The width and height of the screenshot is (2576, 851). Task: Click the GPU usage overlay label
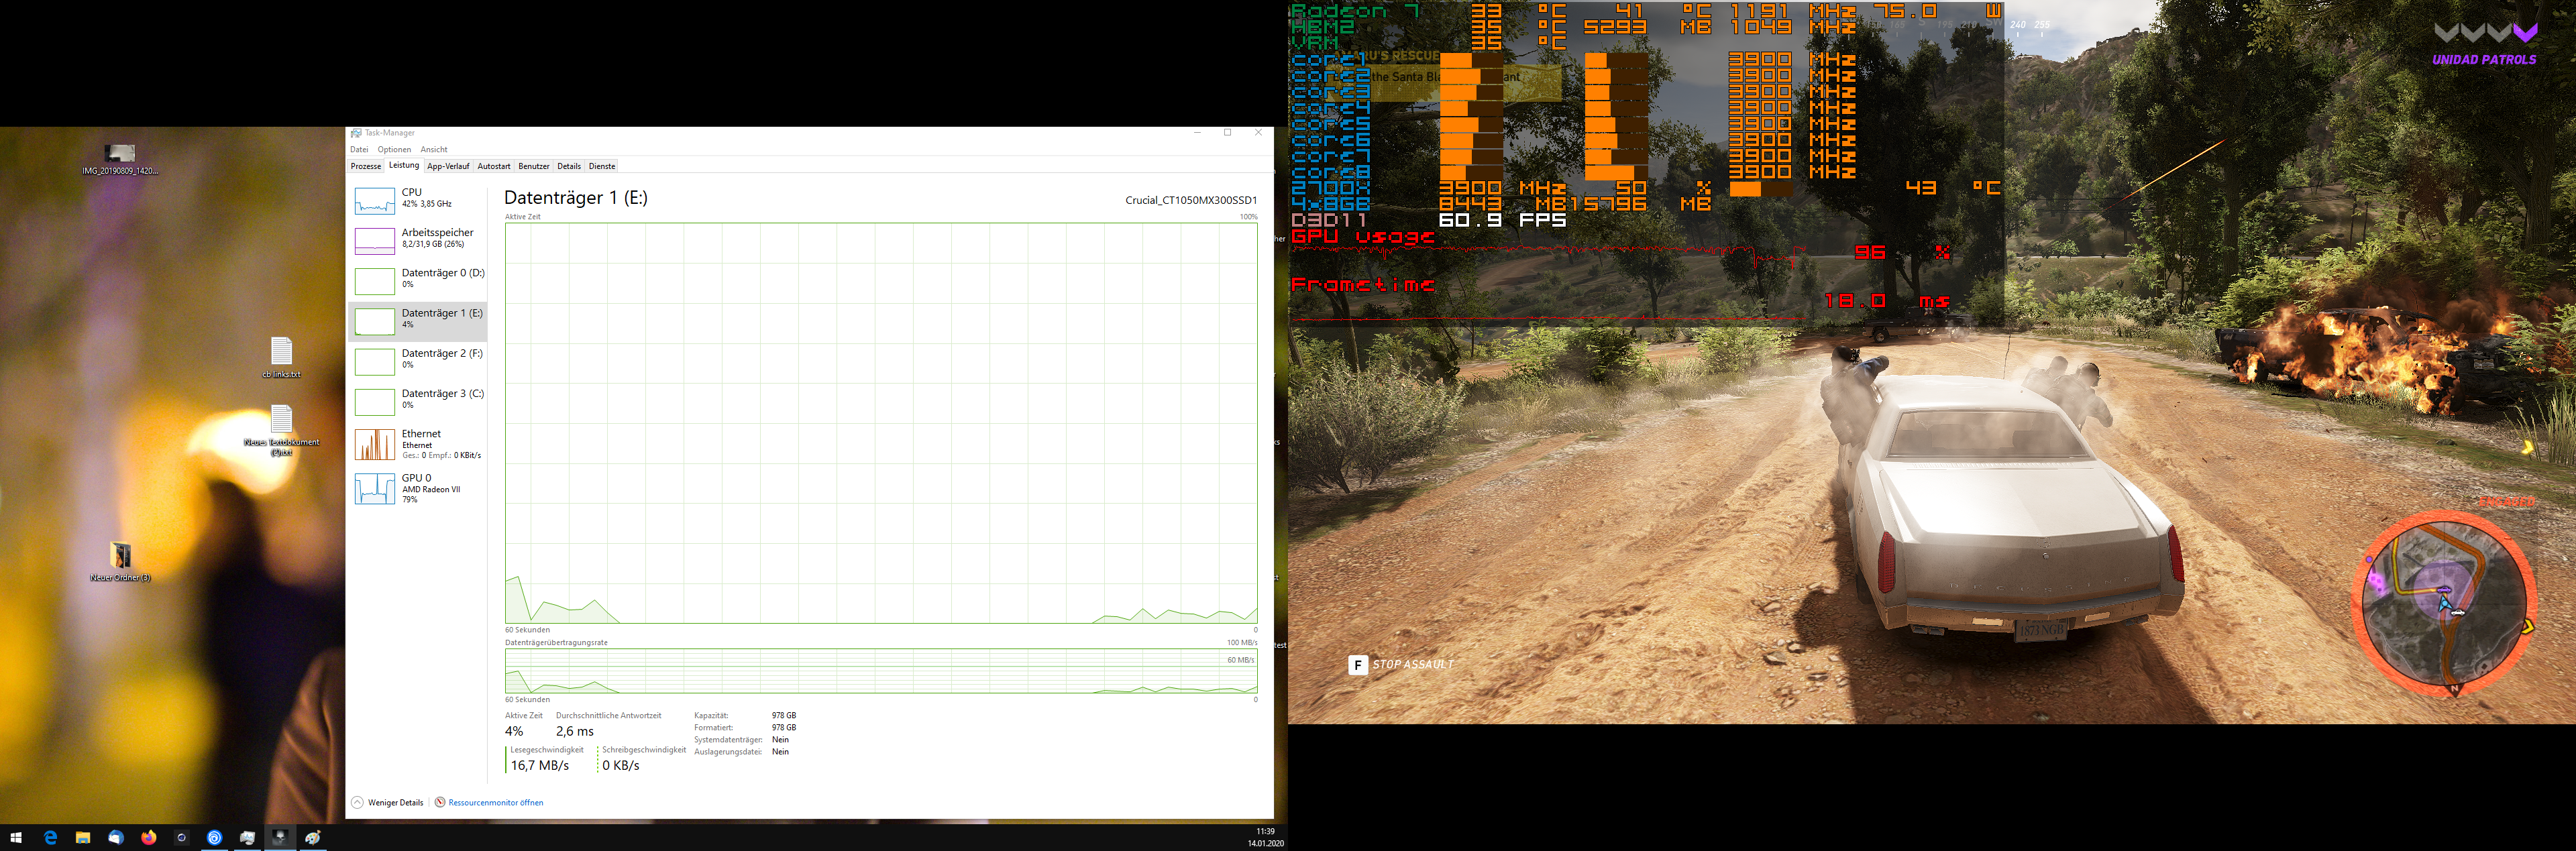[1363, 237]
